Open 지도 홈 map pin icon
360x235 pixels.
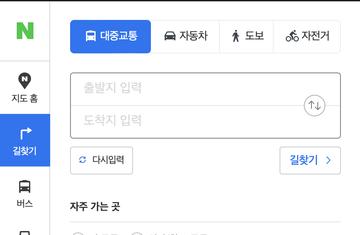(25, 80)
